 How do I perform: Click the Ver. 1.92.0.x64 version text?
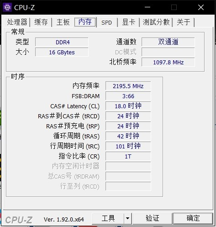click(x=64, y=220)
